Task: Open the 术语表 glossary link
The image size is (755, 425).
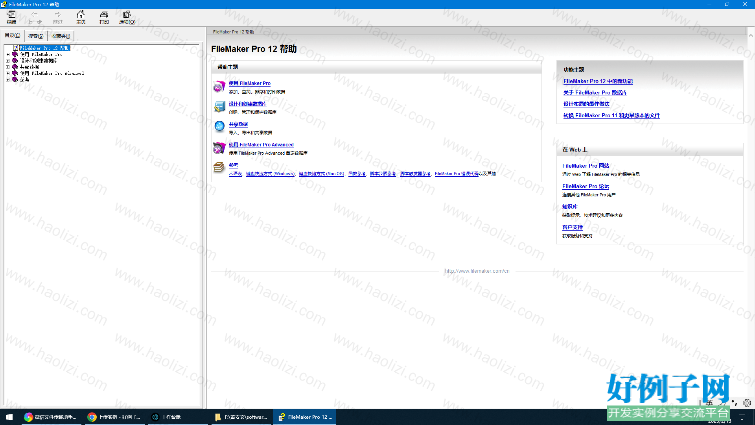Action: [x=235, y=174]
